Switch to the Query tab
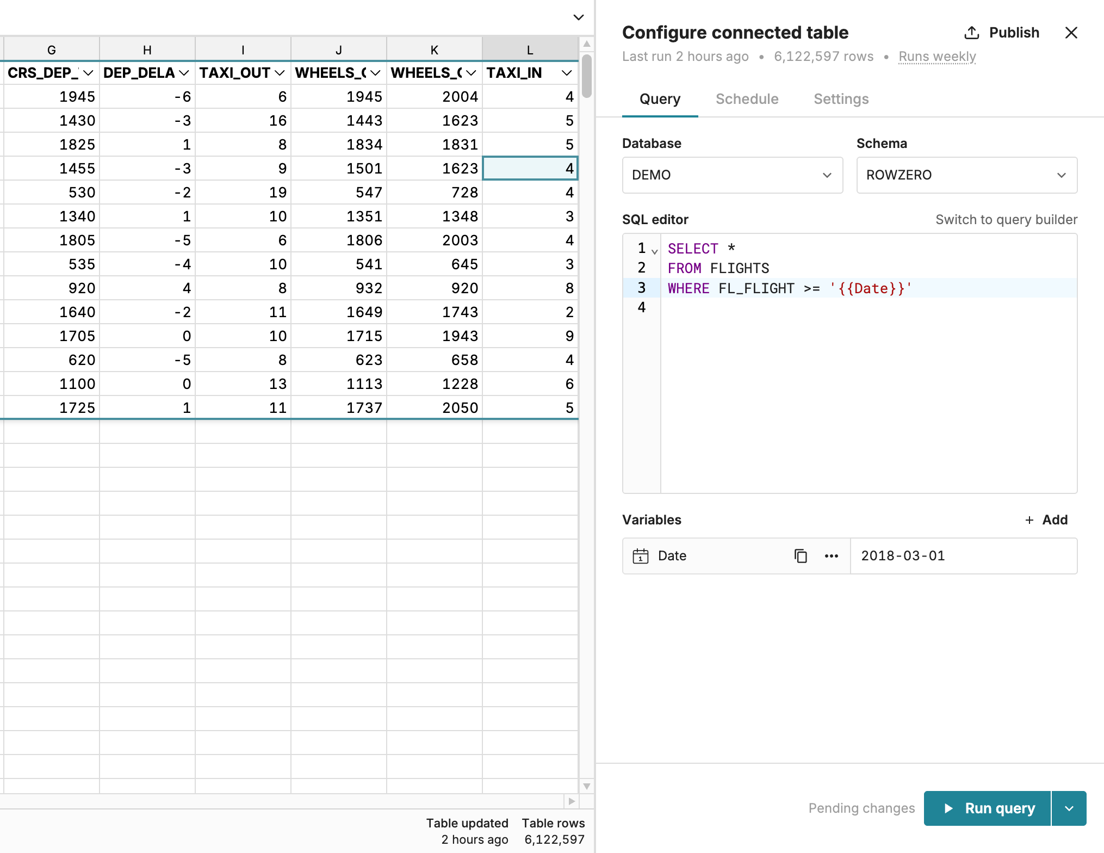 coord(660,99)
